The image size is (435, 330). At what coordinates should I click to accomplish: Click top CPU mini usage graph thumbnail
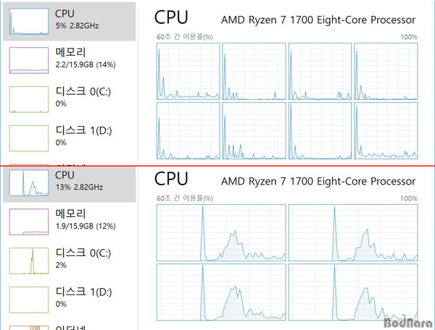point(29,21)
